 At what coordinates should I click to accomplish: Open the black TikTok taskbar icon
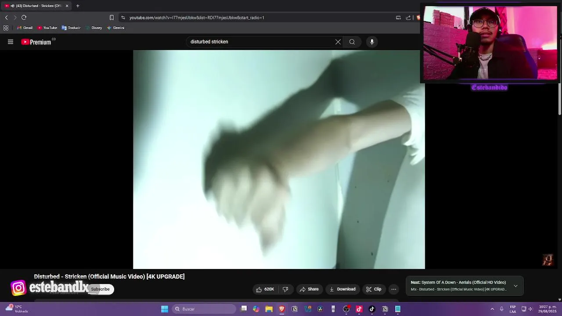click(x=372, y=309)
